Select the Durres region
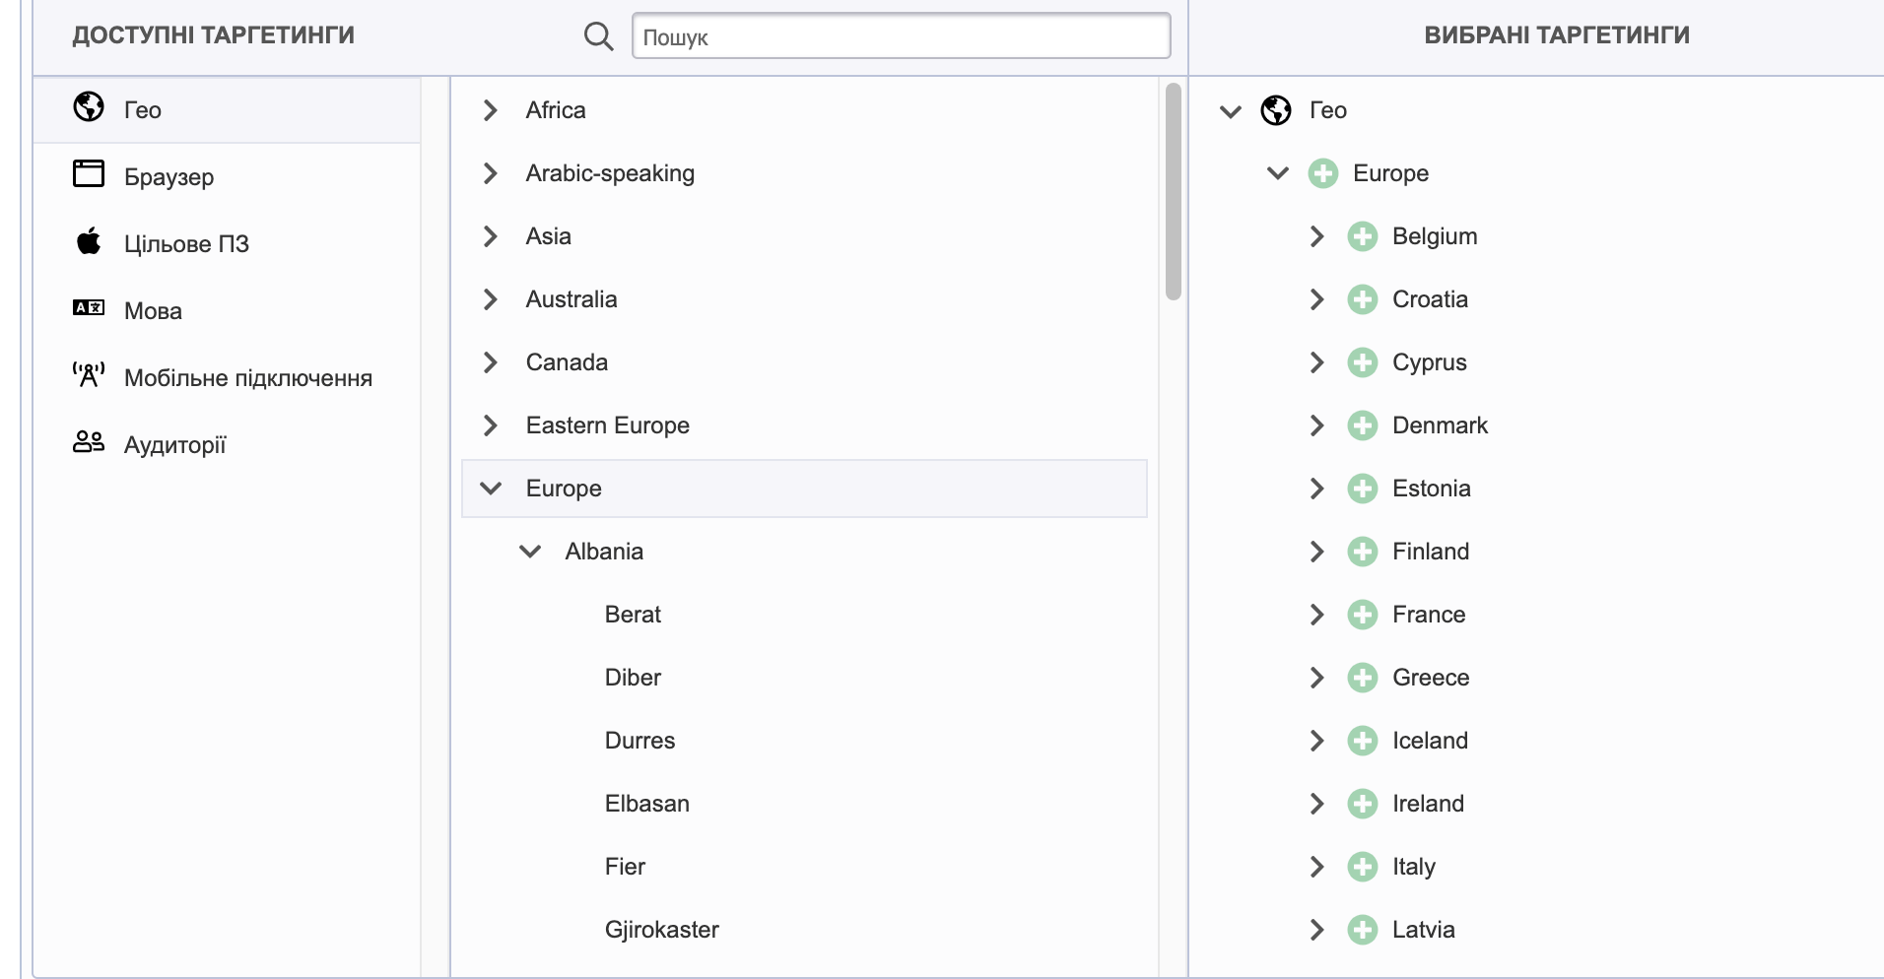This screenshot has width=1884, height=979. [639, 741]
